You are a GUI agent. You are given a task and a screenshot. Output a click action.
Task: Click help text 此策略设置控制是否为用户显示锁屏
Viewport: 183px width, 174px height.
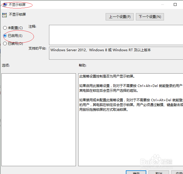point(107,76)
